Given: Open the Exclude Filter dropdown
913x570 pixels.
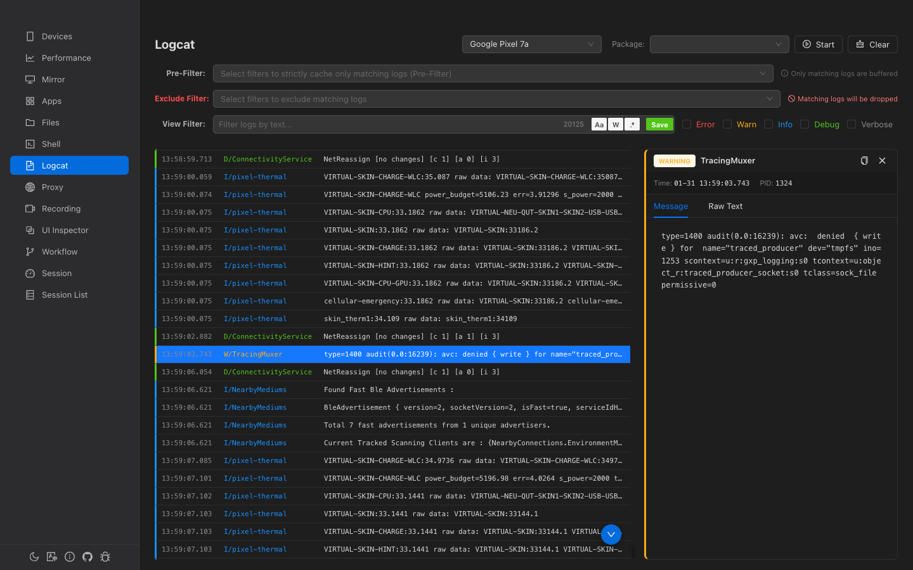Looking at the screenshot, I should point(496,99).
